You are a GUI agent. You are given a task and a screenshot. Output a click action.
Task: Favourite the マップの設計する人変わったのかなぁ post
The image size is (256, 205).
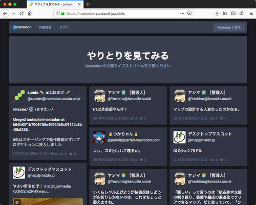(222, 118)
